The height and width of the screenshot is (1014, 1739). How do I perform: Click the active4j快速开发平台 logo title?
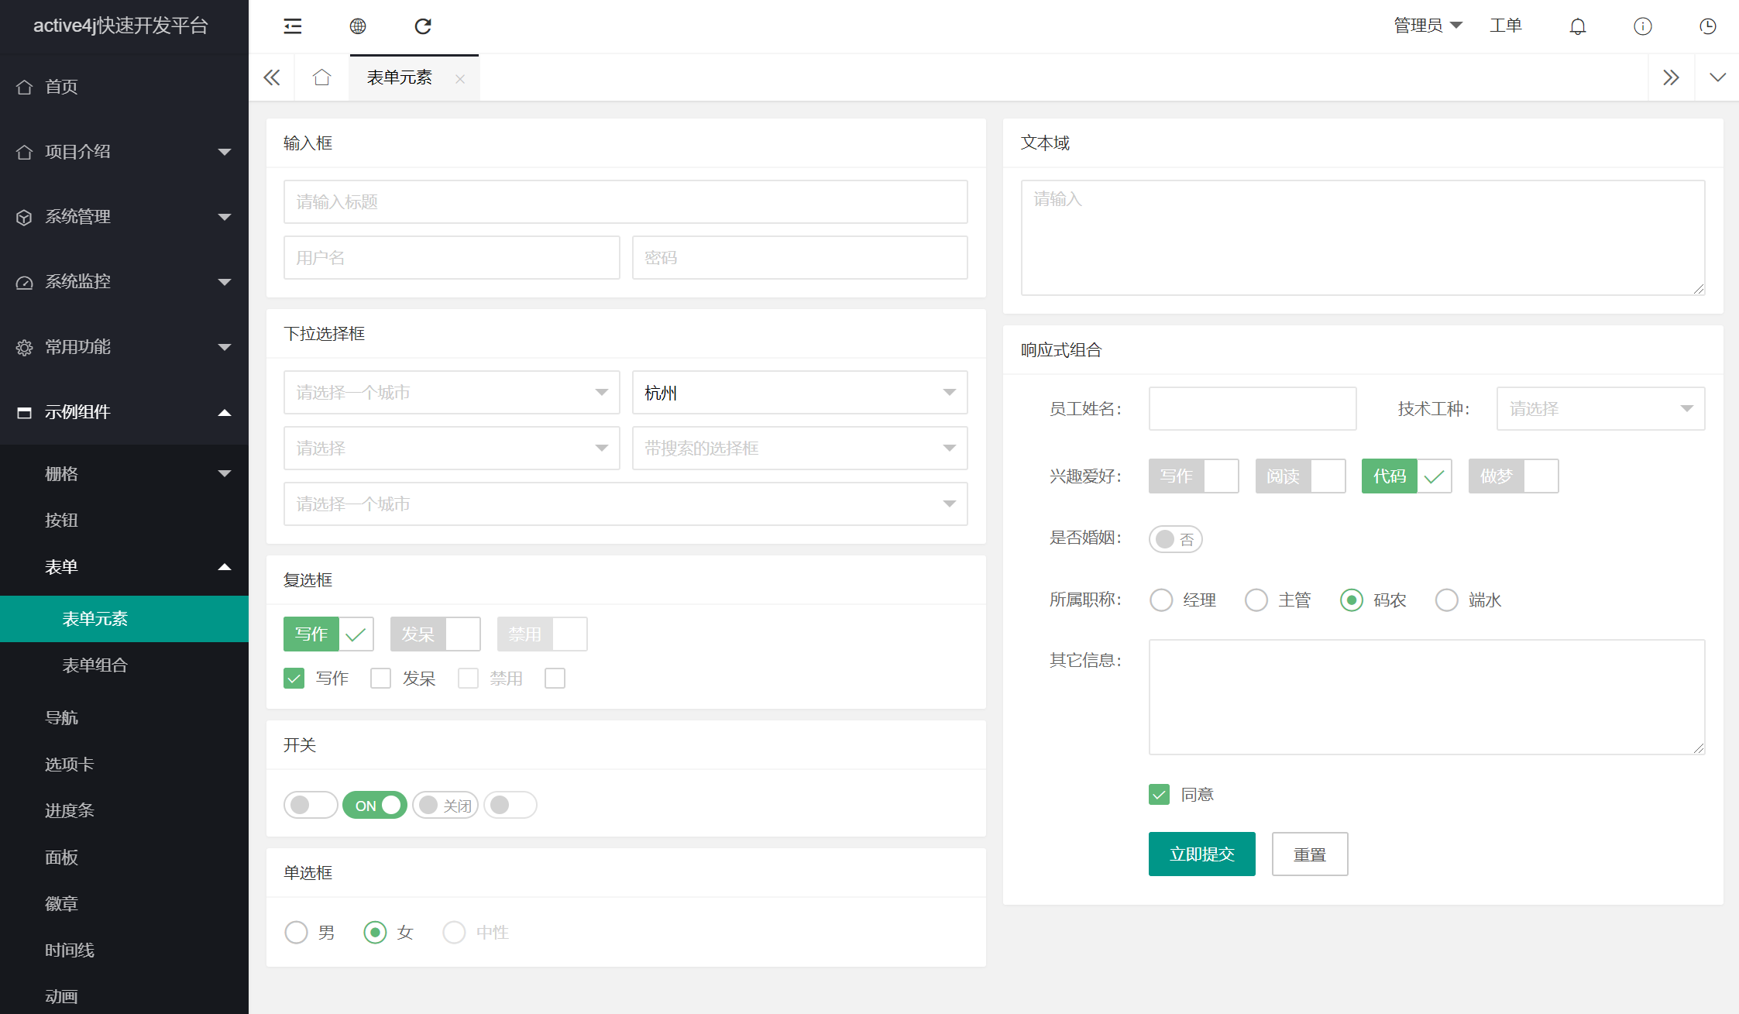click(121, 26)
